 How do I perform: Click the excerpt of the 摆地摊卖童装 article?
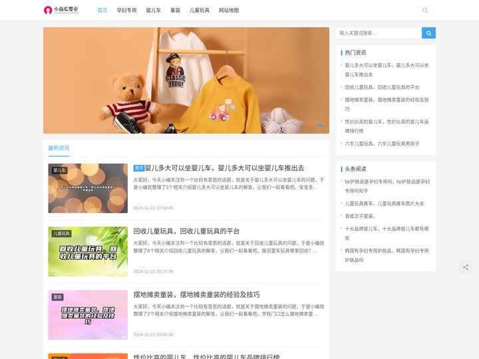[x=228, y=310]
